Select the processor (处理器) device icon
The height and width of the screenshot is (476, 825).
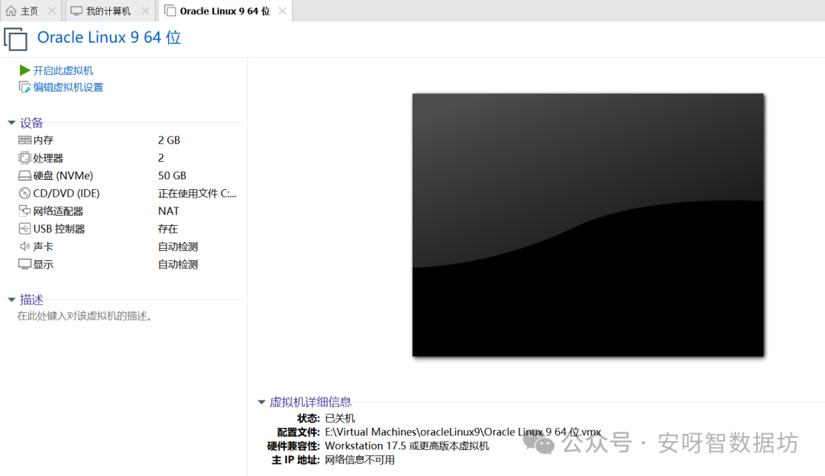point(24,158)
